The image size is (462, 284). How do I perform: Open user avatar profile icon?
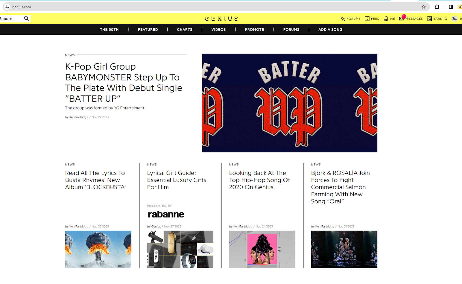tap(454, 18)
